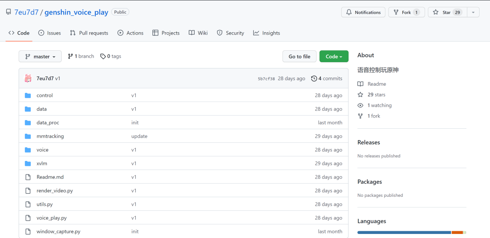Click the fork icon beside 1 fork
Screen dimensions: 490x238
pos(360,116)
